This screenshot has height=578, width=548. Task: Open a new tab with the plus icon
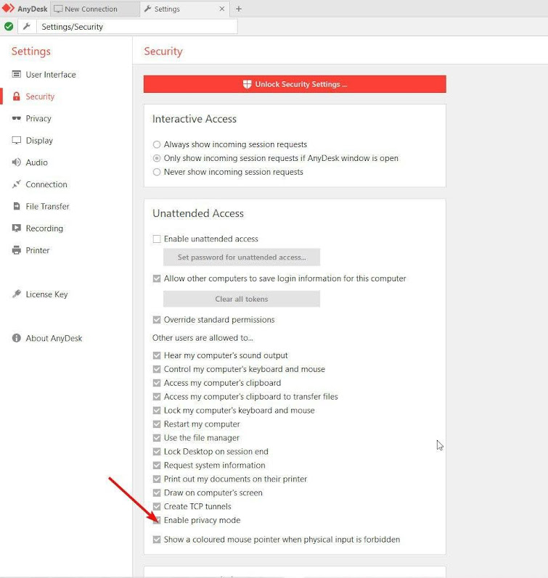click(x=239, y=9)
